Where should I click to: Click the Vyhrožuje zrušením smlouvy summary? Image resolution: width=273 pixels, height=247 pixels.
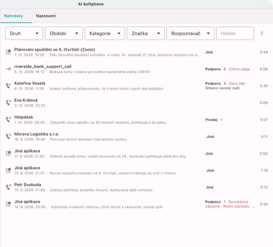click(x=106, y=207)
